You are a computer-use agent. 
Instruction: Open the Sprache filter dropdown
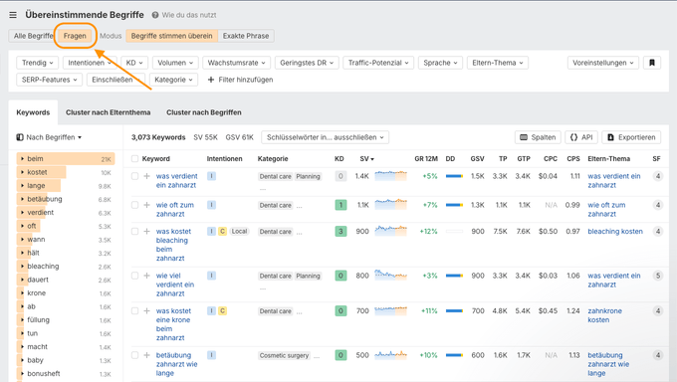coord(440,63)
